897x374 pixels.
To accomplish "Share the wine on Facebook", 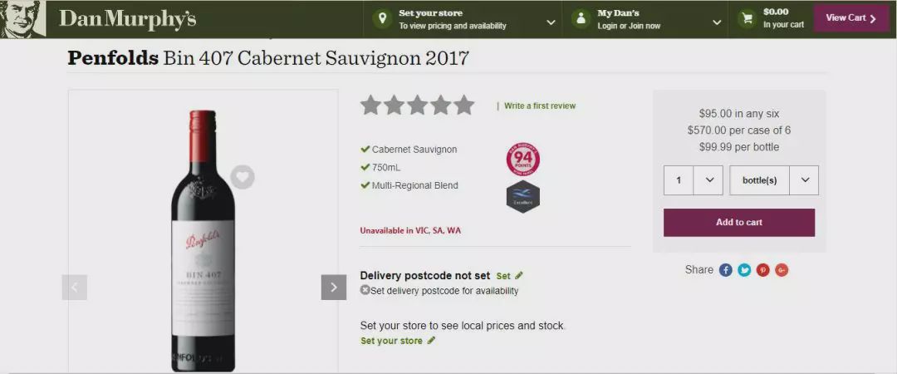I will 725,270.
